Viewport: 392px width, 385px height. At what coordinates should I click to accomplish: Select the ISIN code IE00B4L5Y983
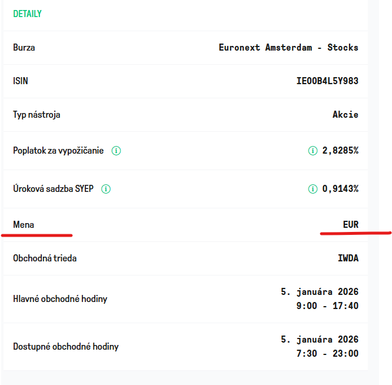point(327,81)
